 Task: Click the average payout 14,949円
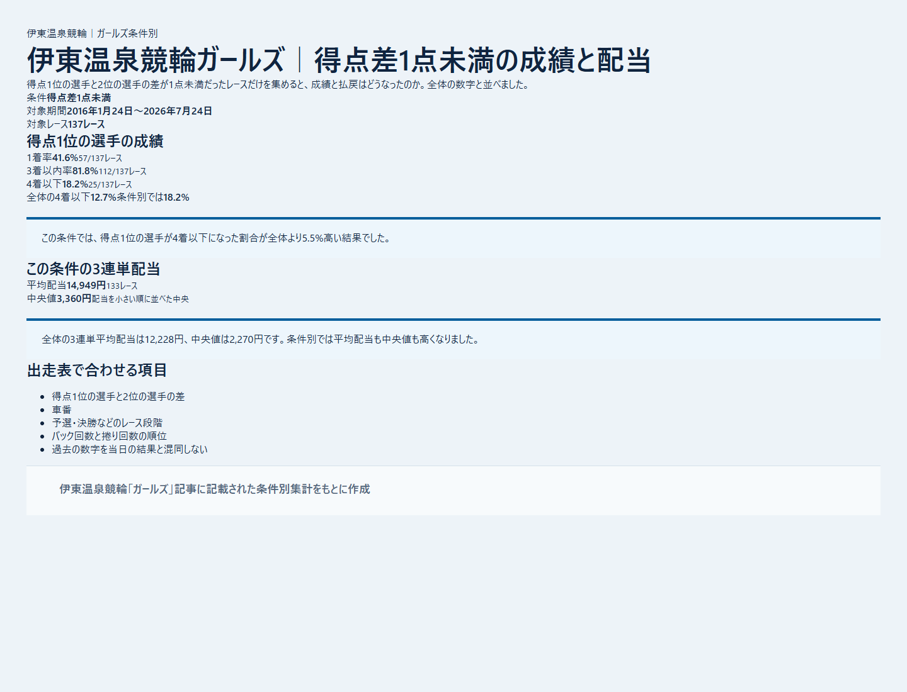(x=86, y=286)
